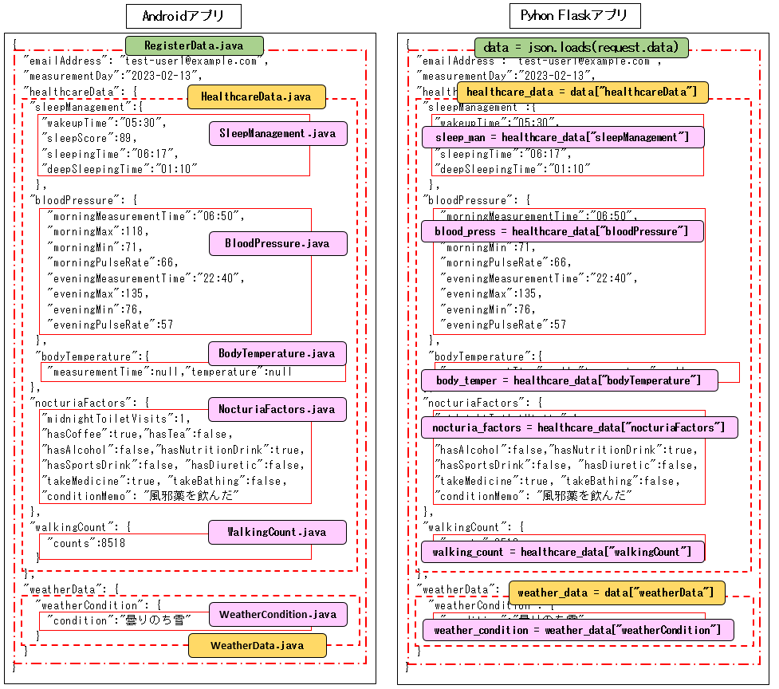Click the Pyhon Flaskアプリ title box
779x689 pixels.
tap(575, 16)
